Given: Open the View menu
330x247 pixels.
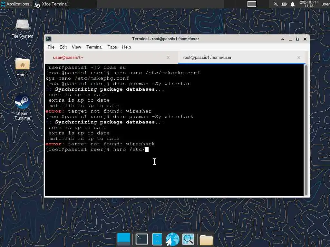Looking at the screenshot, I should (x=76, y=47).
